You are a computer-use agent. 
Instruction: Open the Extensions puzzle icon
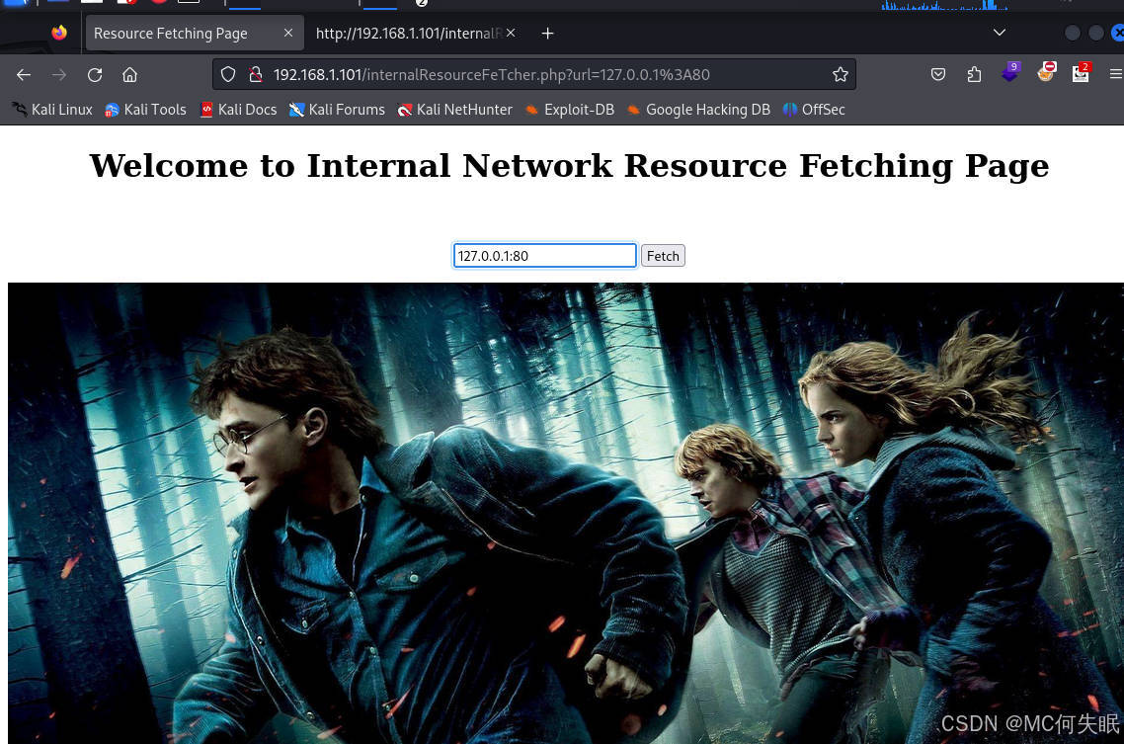(x=974, y=74)
